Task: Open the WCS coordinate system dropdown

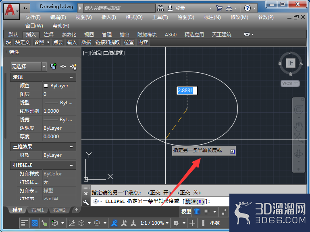Action: [x=290, y=84]
